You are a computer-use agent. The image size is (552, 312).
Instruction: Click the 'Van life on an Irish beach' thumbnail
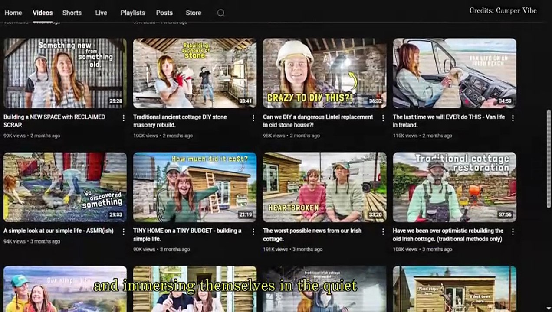pos(454,73)
